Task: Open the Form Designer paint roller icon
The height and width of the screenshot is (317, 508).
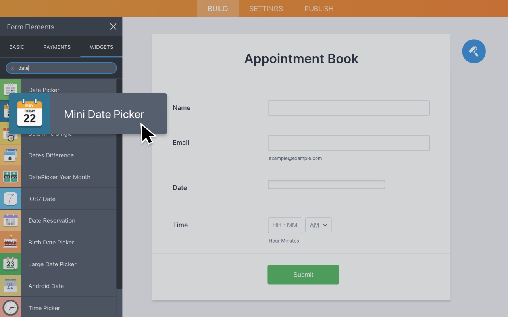Action: [474, 51]
